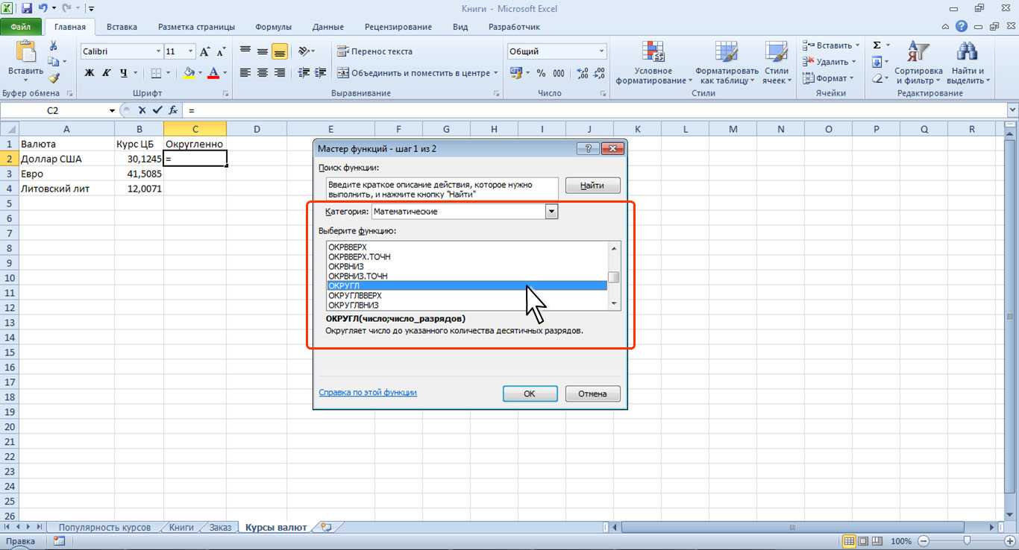The image size is (1019, 550).
Task: Decrease decimal places
Action: tap(599, 73)
